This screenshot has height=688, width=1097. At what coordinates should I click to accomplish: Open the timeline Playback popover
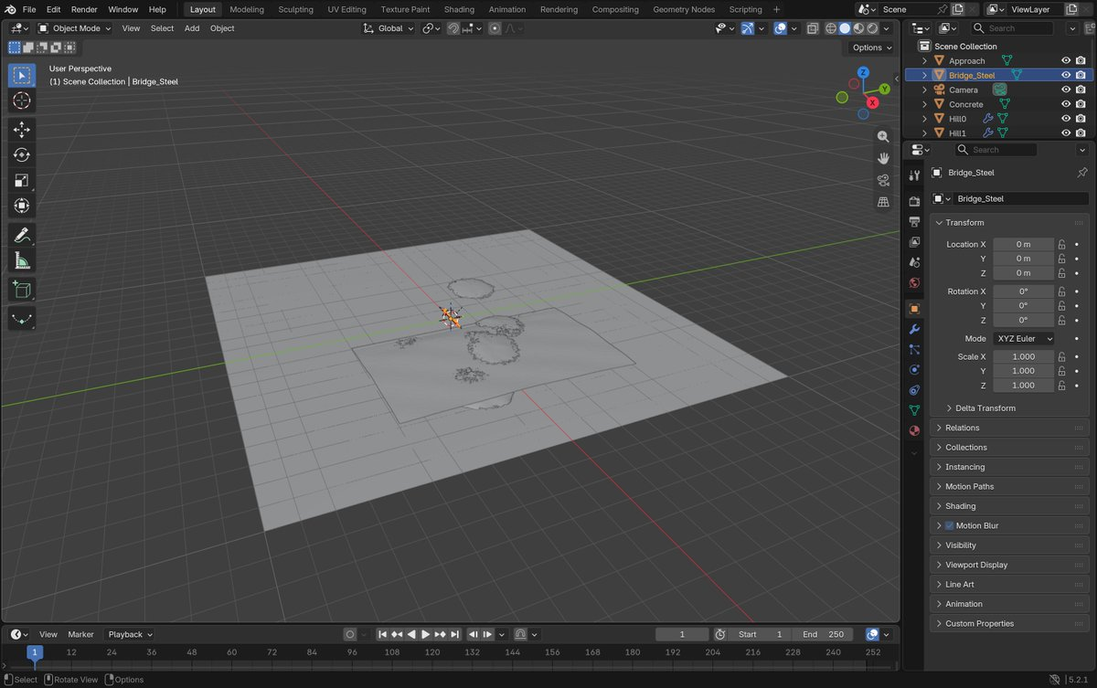click(x=131, y=634)
